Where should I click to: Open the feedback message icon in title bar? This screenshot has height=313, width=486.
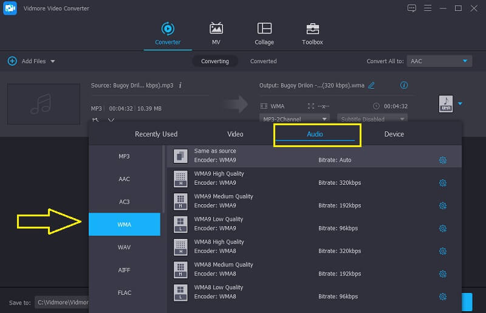pos(412,8)
